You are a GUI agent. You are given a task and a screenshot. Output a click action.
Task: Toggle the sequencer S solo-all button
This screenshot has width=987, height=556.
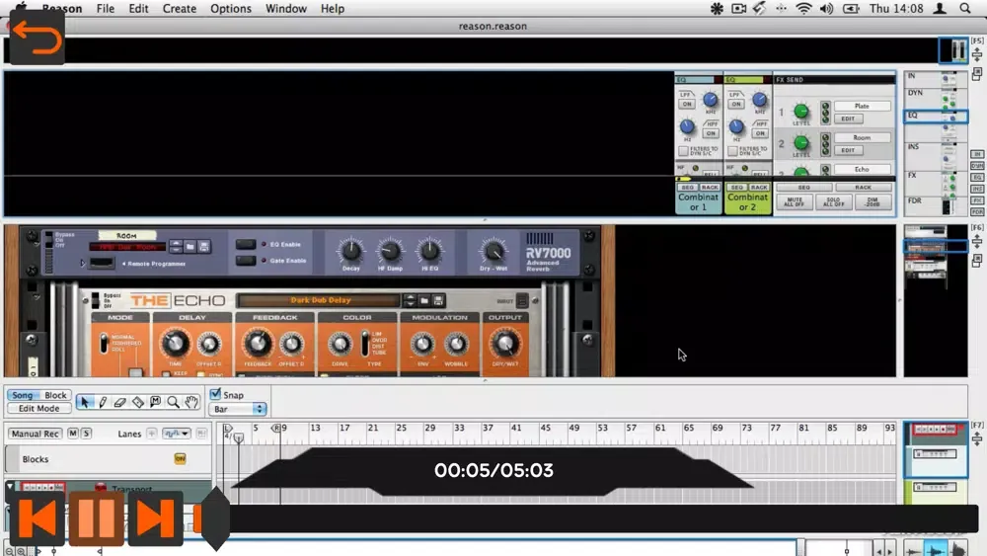click(x=86, y=434)
